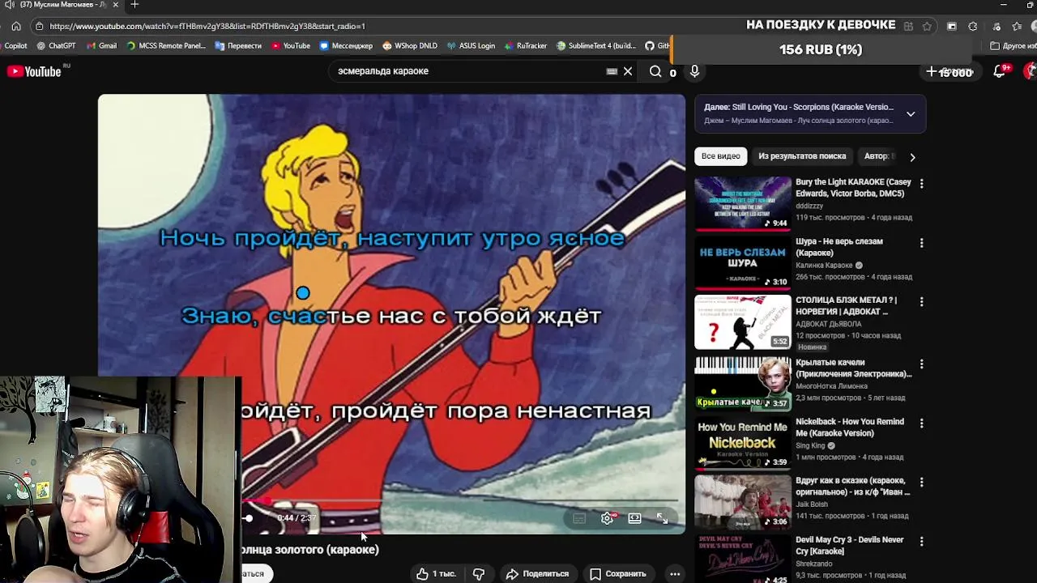The width and height of the screenshot is (1037, 583).
Task: Switch player to theater mode
Action: tap(634, 518)
